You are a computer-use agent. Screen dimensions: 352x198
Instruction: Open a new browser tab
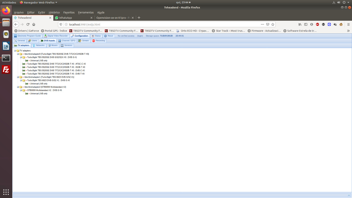(139, 18)
